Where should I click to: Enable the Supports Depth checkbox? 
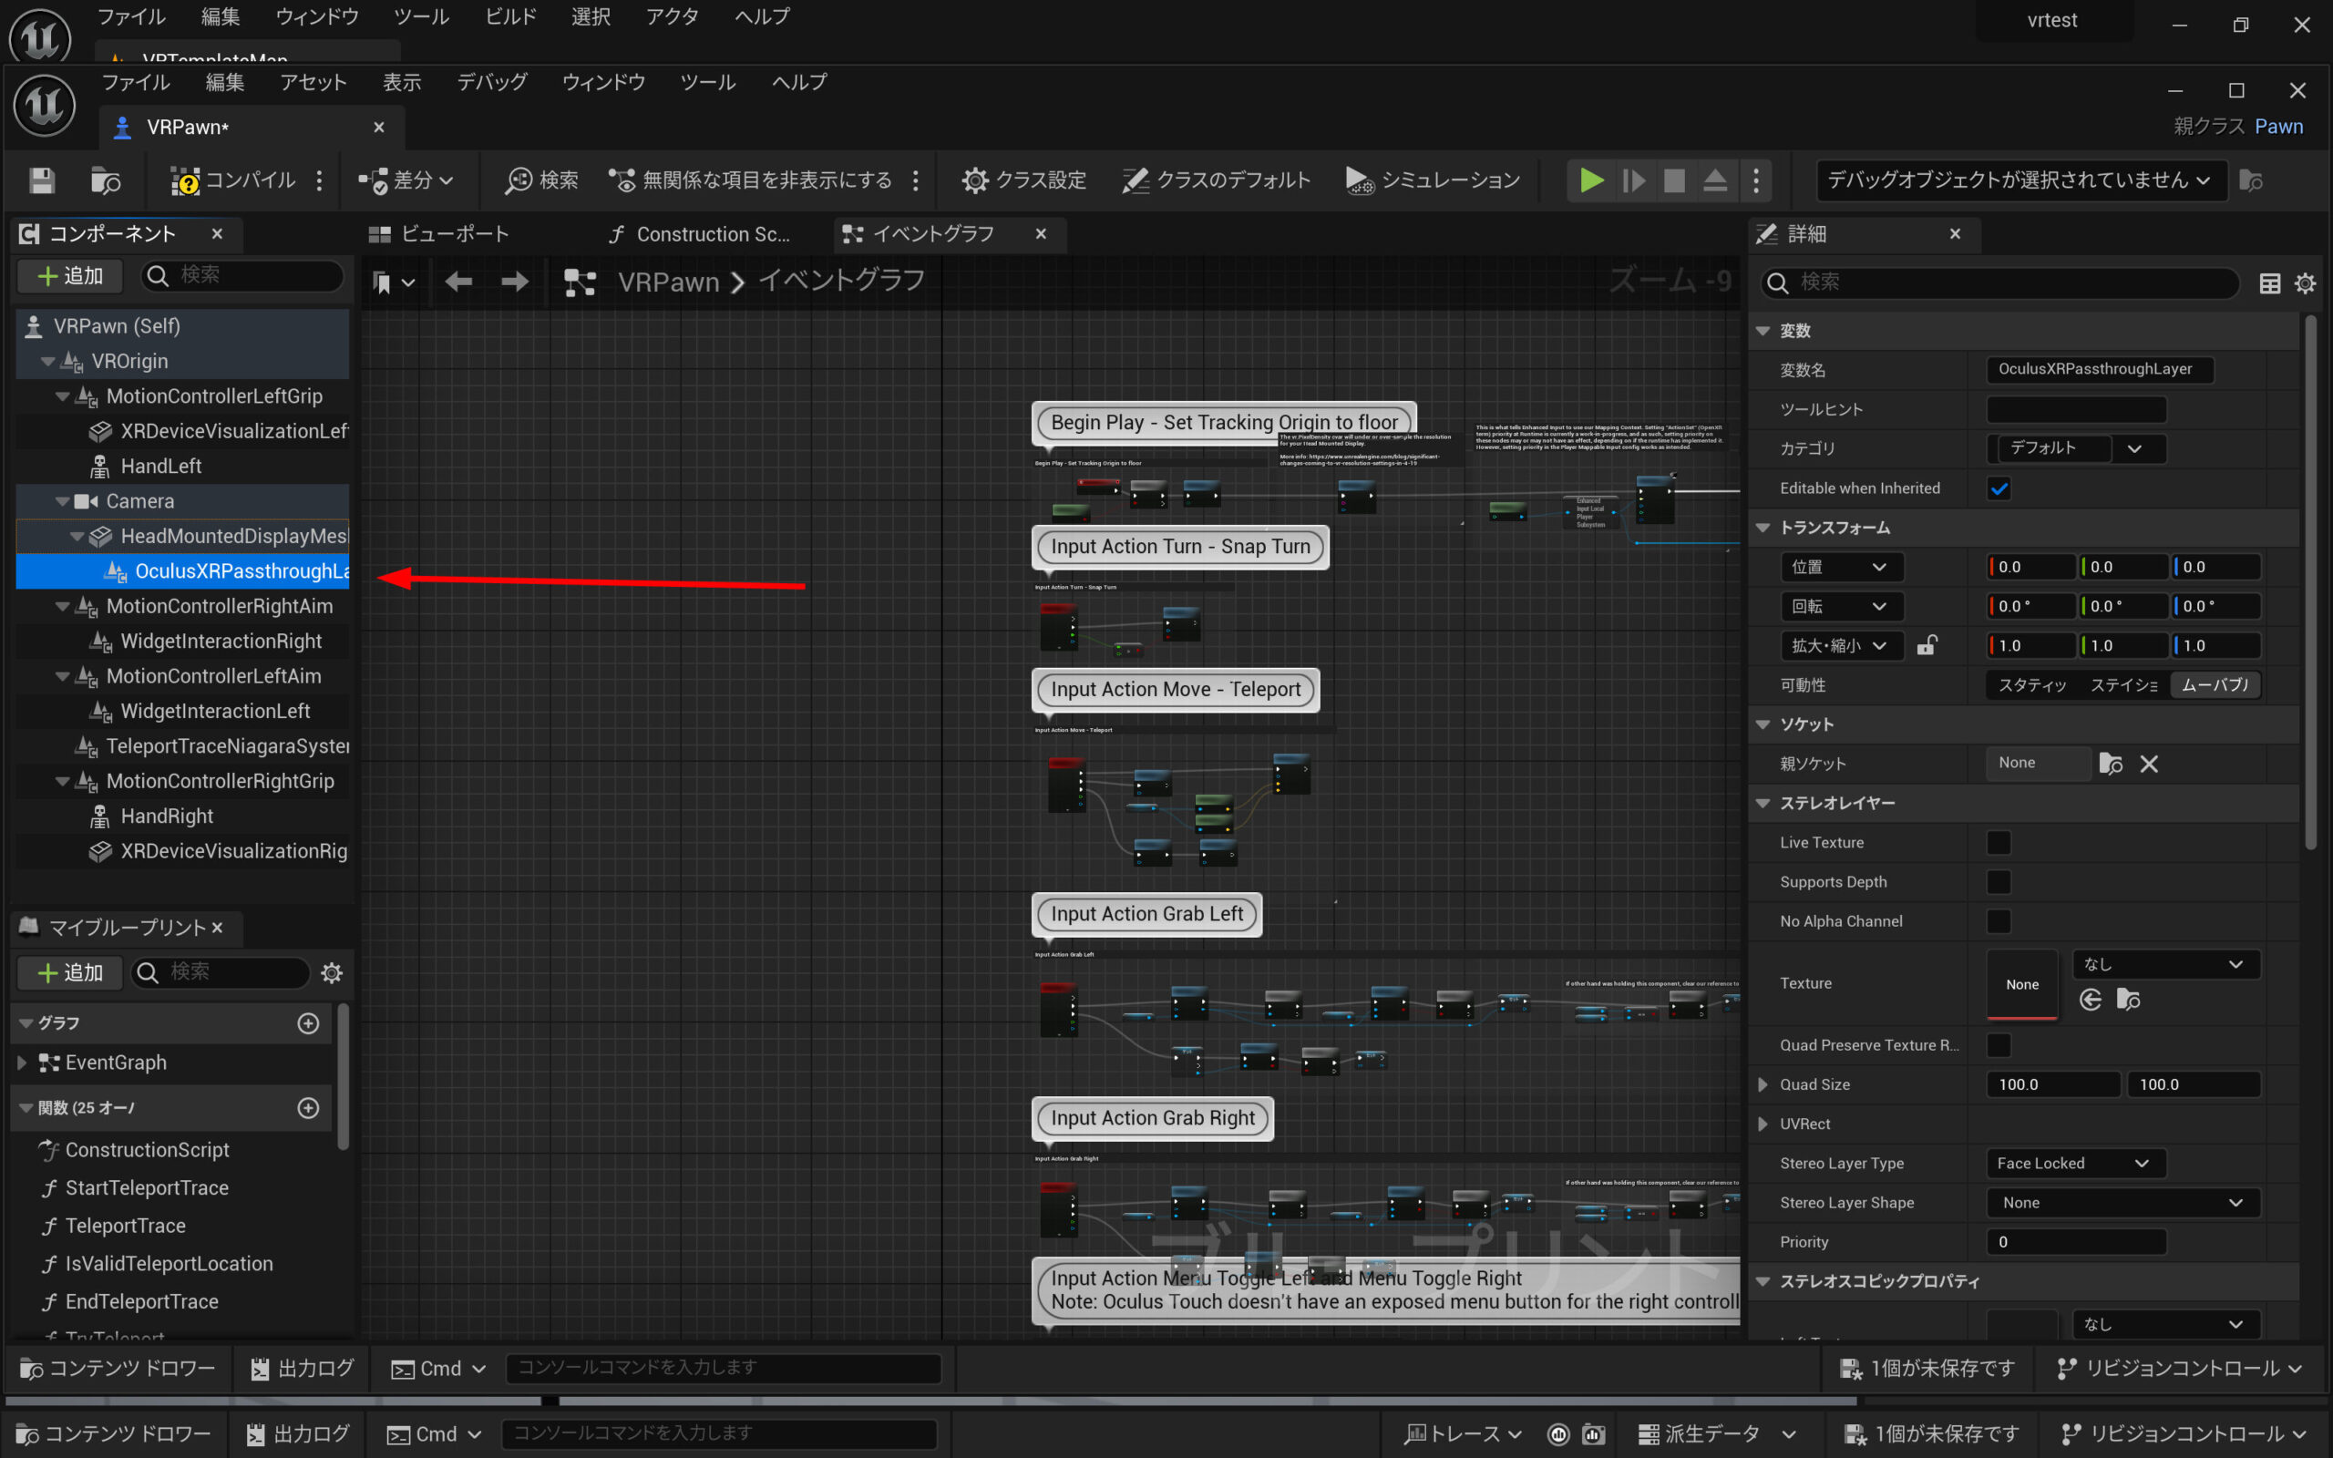(1999, 881)
